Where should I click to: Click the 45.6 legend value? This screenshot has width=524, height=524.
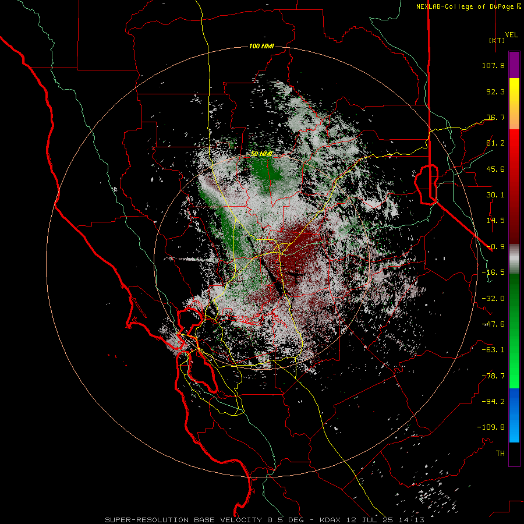495,169
